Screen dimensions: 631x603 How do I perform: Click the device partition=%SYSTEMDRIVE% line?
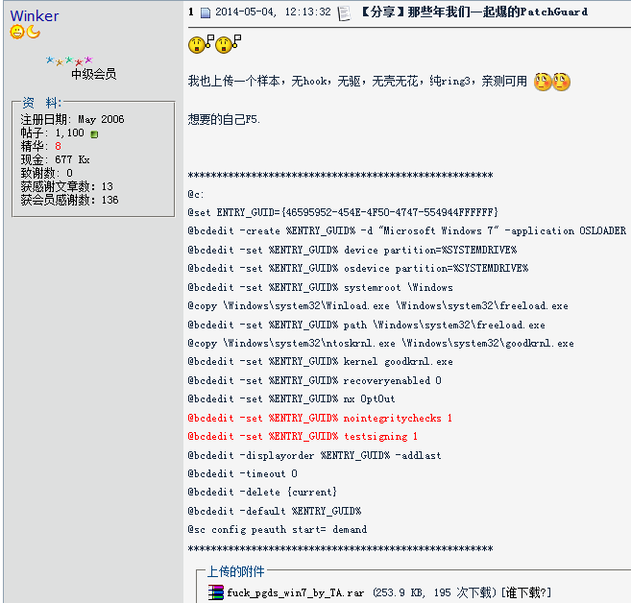352,250
